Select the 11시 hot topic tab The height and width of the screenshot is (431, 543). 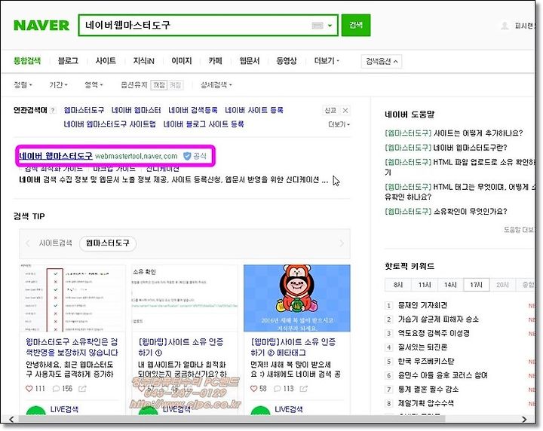[424, 285]
